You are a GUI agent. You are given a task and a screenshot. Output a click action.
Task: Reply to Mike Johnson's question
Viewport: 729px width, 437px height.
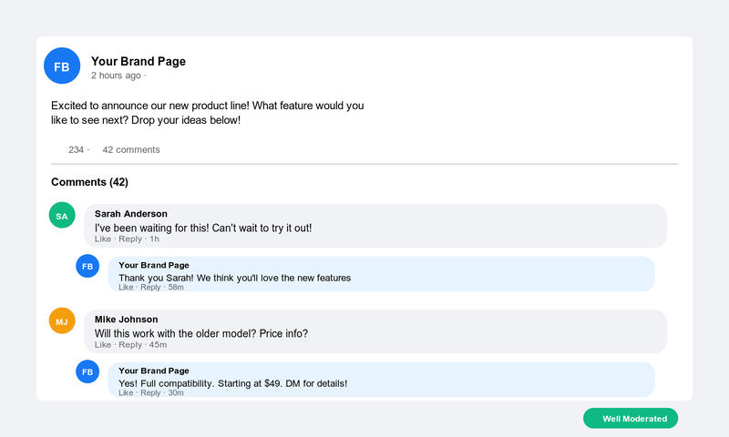pos(130,345)
